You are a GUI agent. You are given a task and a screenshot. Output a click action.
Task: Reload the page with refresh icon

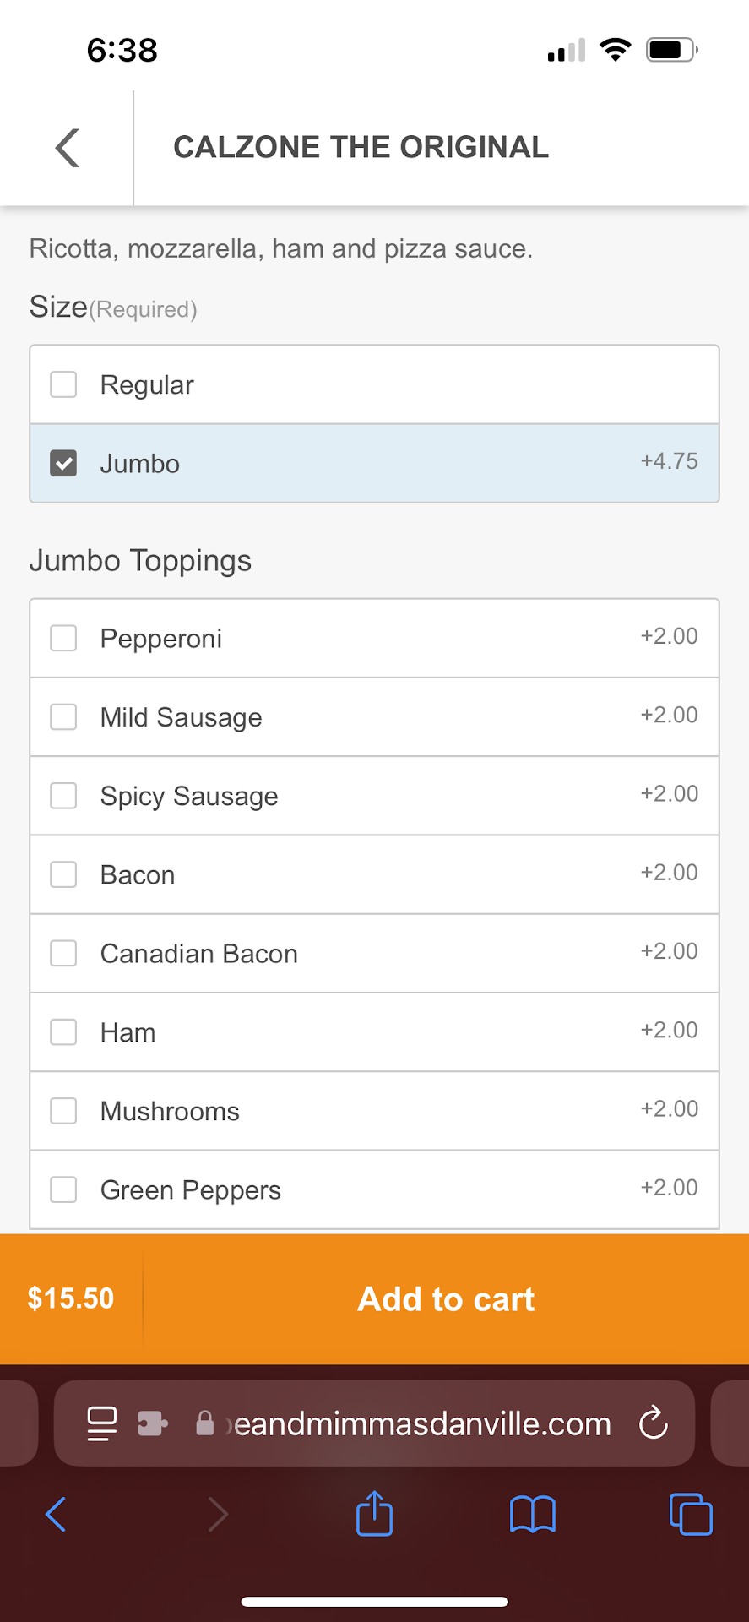pyautogui.click(x=654, y=1423)
